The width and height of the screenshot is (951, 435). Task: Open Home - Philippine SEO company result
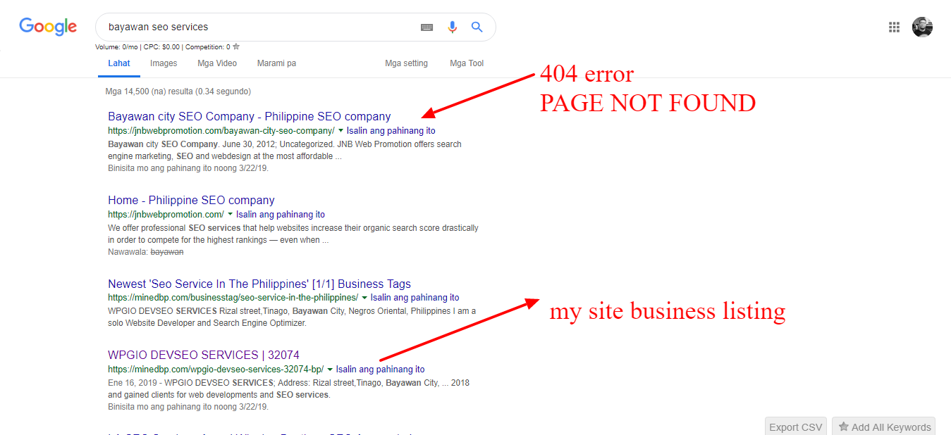(191, 201)
